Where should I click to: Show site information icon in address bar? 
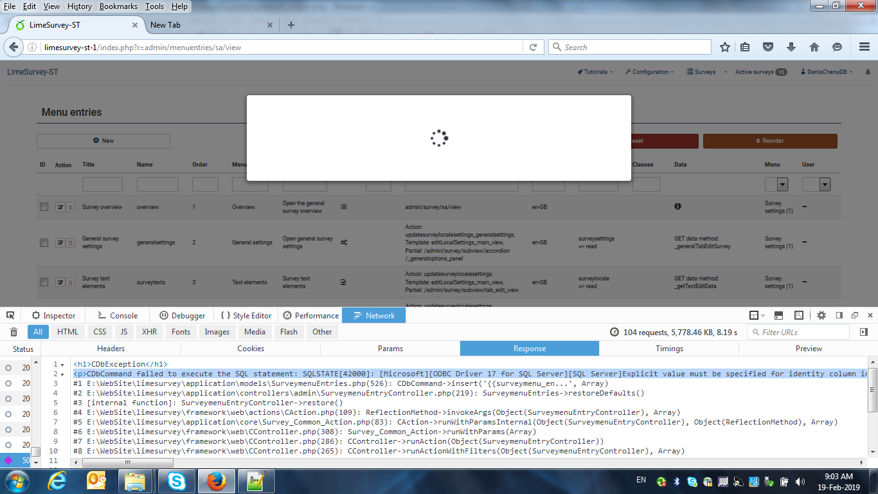click(32, 47)
